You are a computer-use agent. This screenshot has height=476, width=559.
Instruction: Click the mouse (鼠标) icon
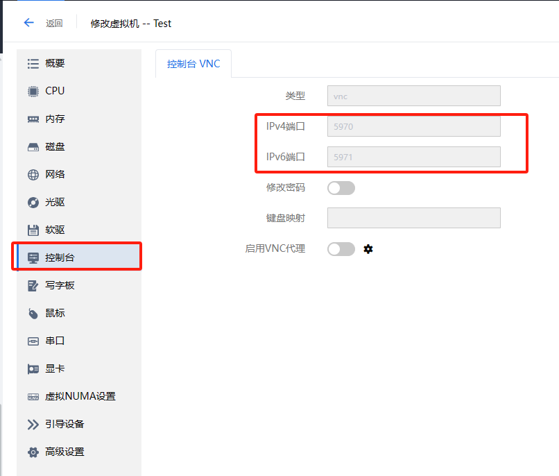click(33, 313)
